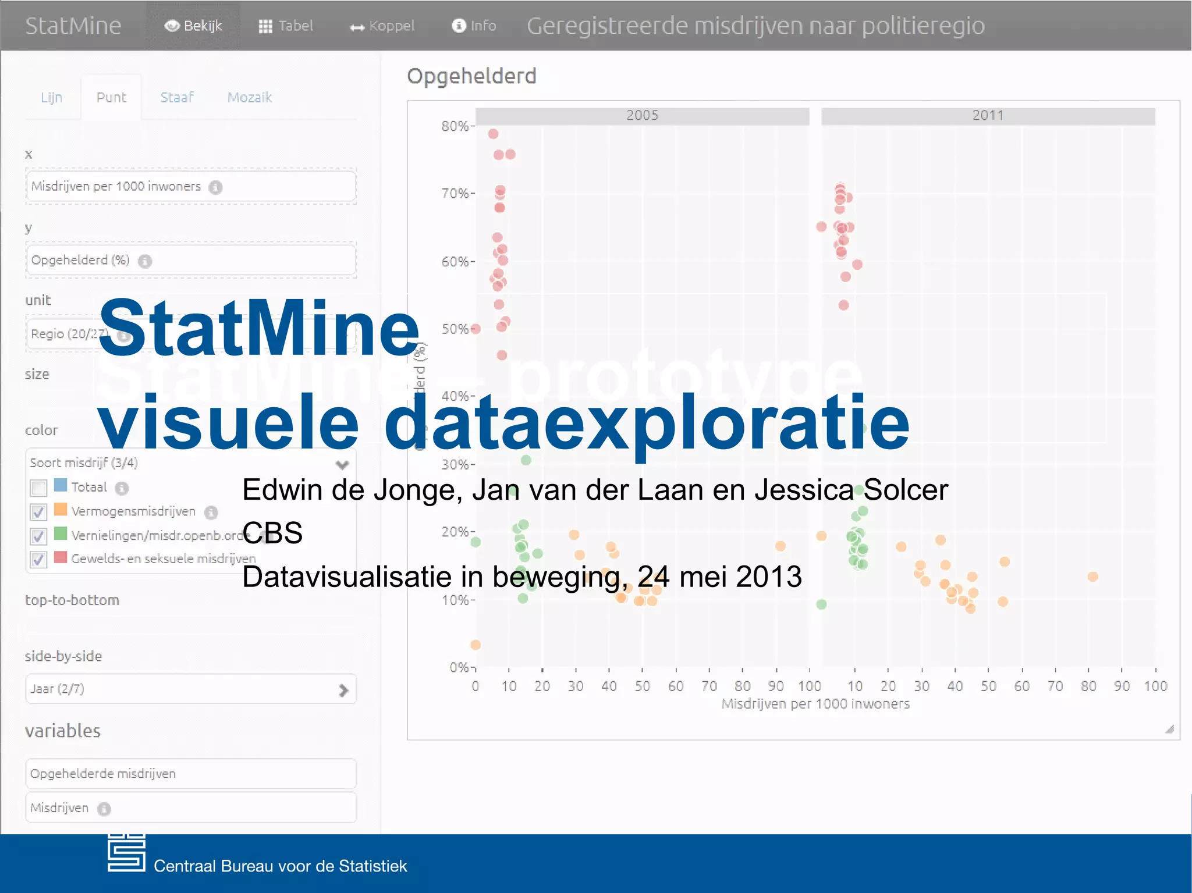The image size is (1192, 893).
Task: Click info icon beside Misdrijven per 1000 inwoners
Action: [215, 187]
